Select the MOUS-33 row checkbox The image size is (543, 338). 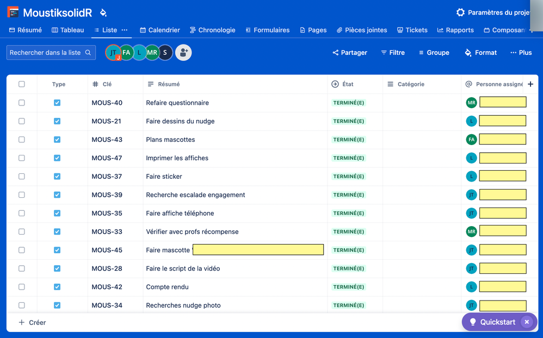(21, 231)
